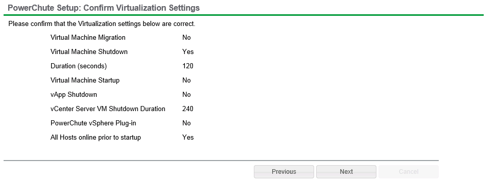Click the Virtual Machine Startup label

pos(85,80)
